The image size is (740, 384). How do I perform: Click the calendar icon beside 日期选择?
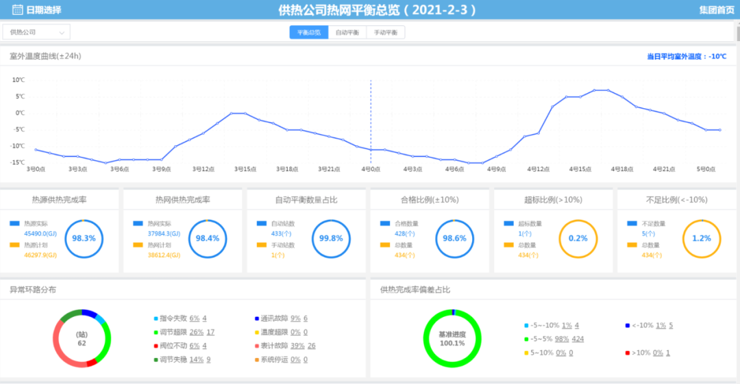pyautogui.click(x=17, y=10)
